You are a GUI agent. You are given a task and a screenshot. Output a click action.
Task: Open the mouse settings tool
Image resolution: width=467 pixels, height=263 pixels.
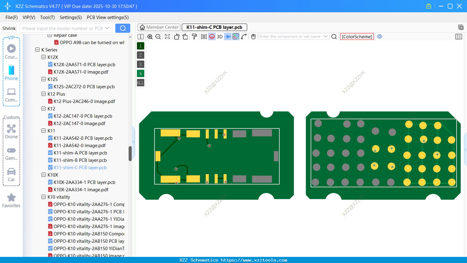tap(253, 36)
